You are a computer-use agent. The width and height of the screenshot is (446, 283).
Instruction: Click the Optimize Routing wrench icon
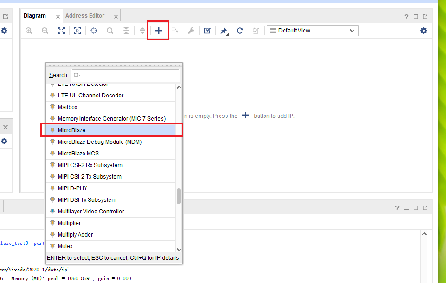point(191,30)
